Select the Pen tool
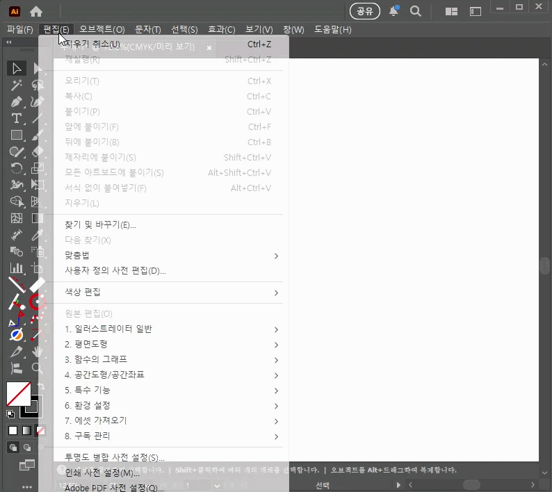 pos(17,101)
